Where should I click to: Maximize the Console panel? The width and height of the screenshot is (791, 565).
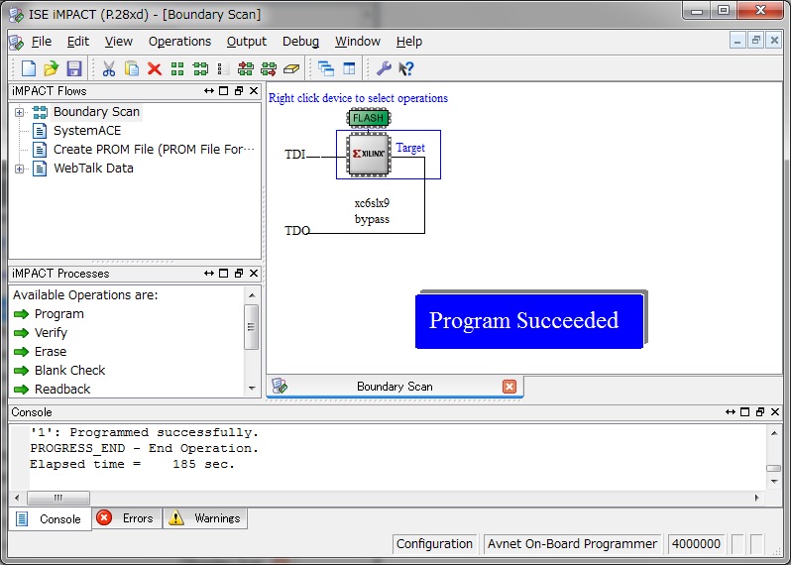744,412
